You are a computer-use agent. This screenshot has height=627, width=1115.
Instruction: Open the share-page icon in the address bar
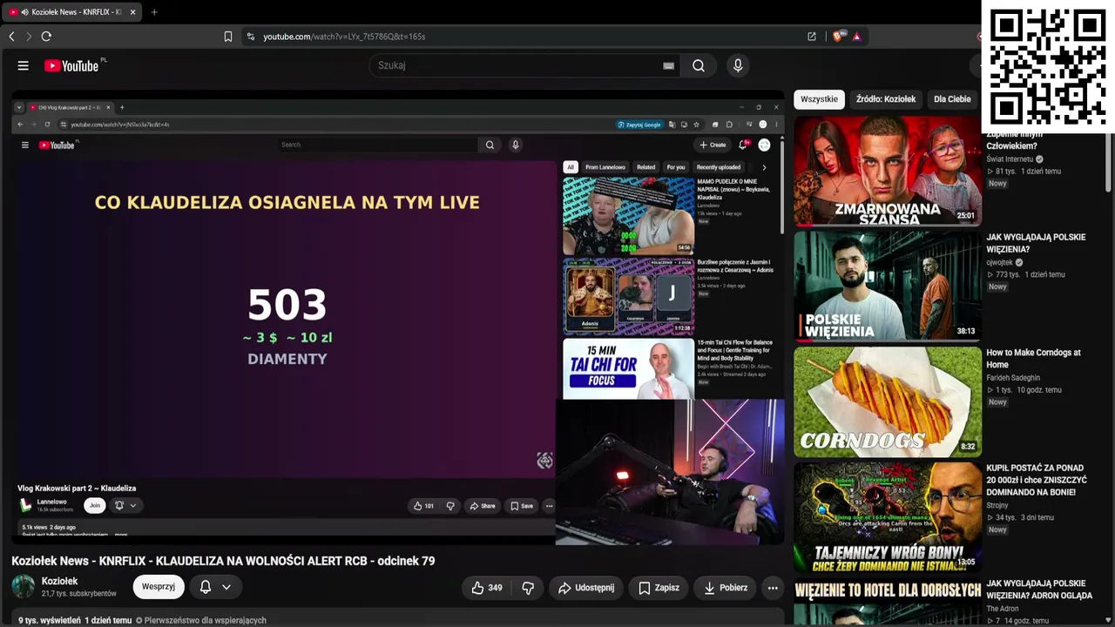812,37
